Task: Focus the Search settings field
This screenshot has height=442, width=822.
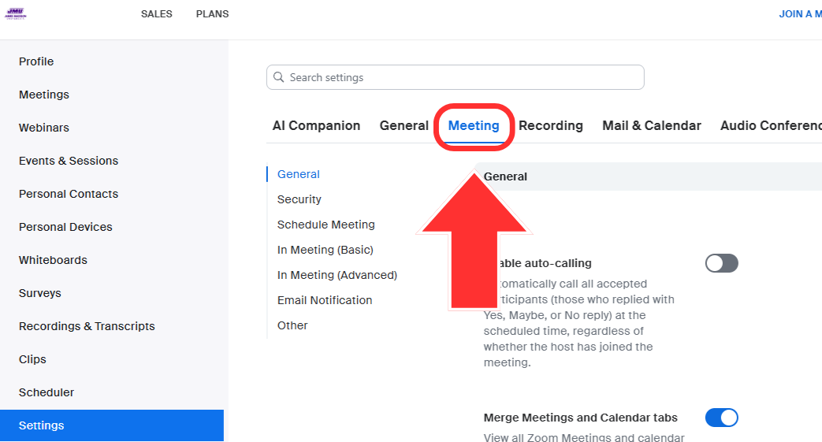Action: [x=455, y=77]
